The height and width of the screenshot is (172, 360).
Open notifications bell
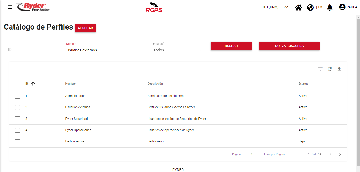[330, 7]
